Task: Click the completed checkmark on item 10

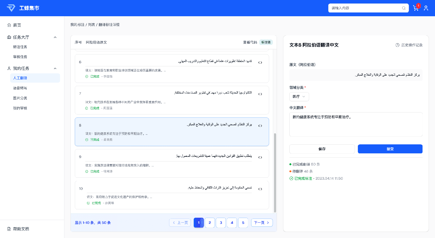Action: coord(88,203)
